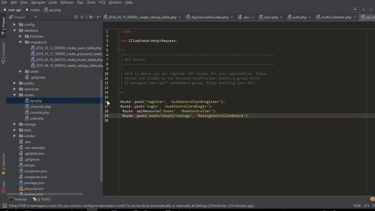This screenshot has width=375, height=211.
Task: Open the Help menu
Action: click(x=129, y=2)
